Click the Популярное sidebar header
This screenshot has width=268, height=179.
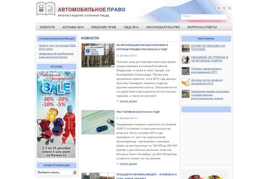click(206, 39)
